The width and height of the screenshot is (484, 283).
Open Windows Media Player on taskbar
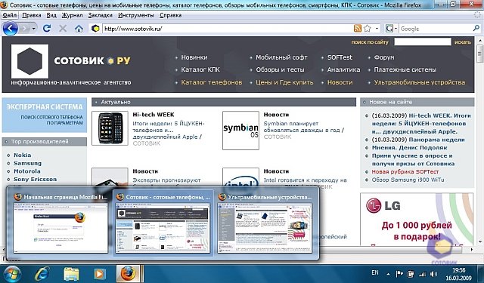(x=99, y=274)
